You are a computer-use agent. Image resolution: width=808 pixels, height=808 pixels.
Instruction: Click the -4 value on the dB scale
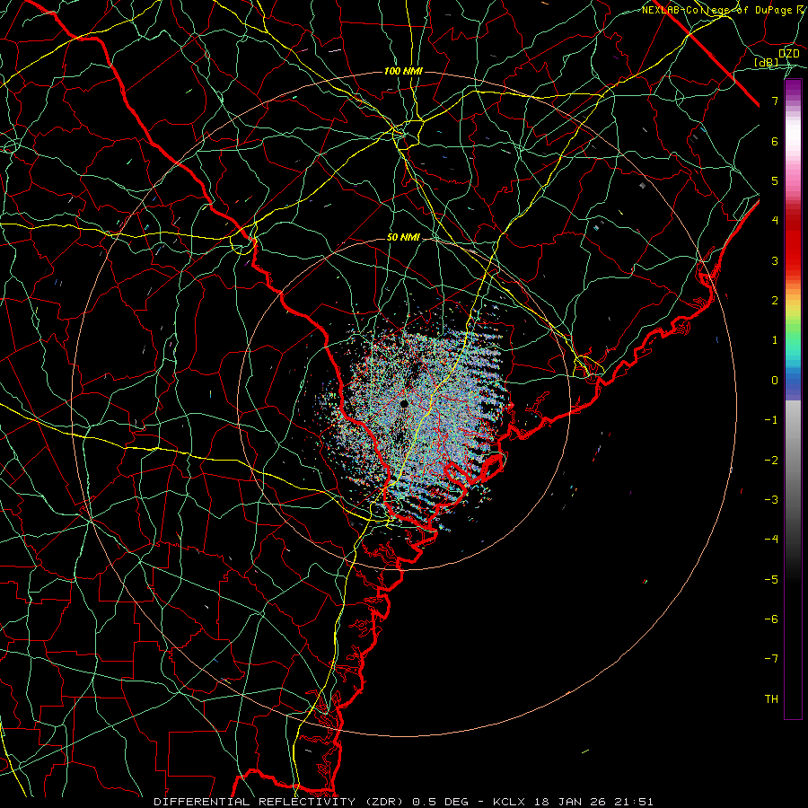pyautogui.click(x=771, y=539)
